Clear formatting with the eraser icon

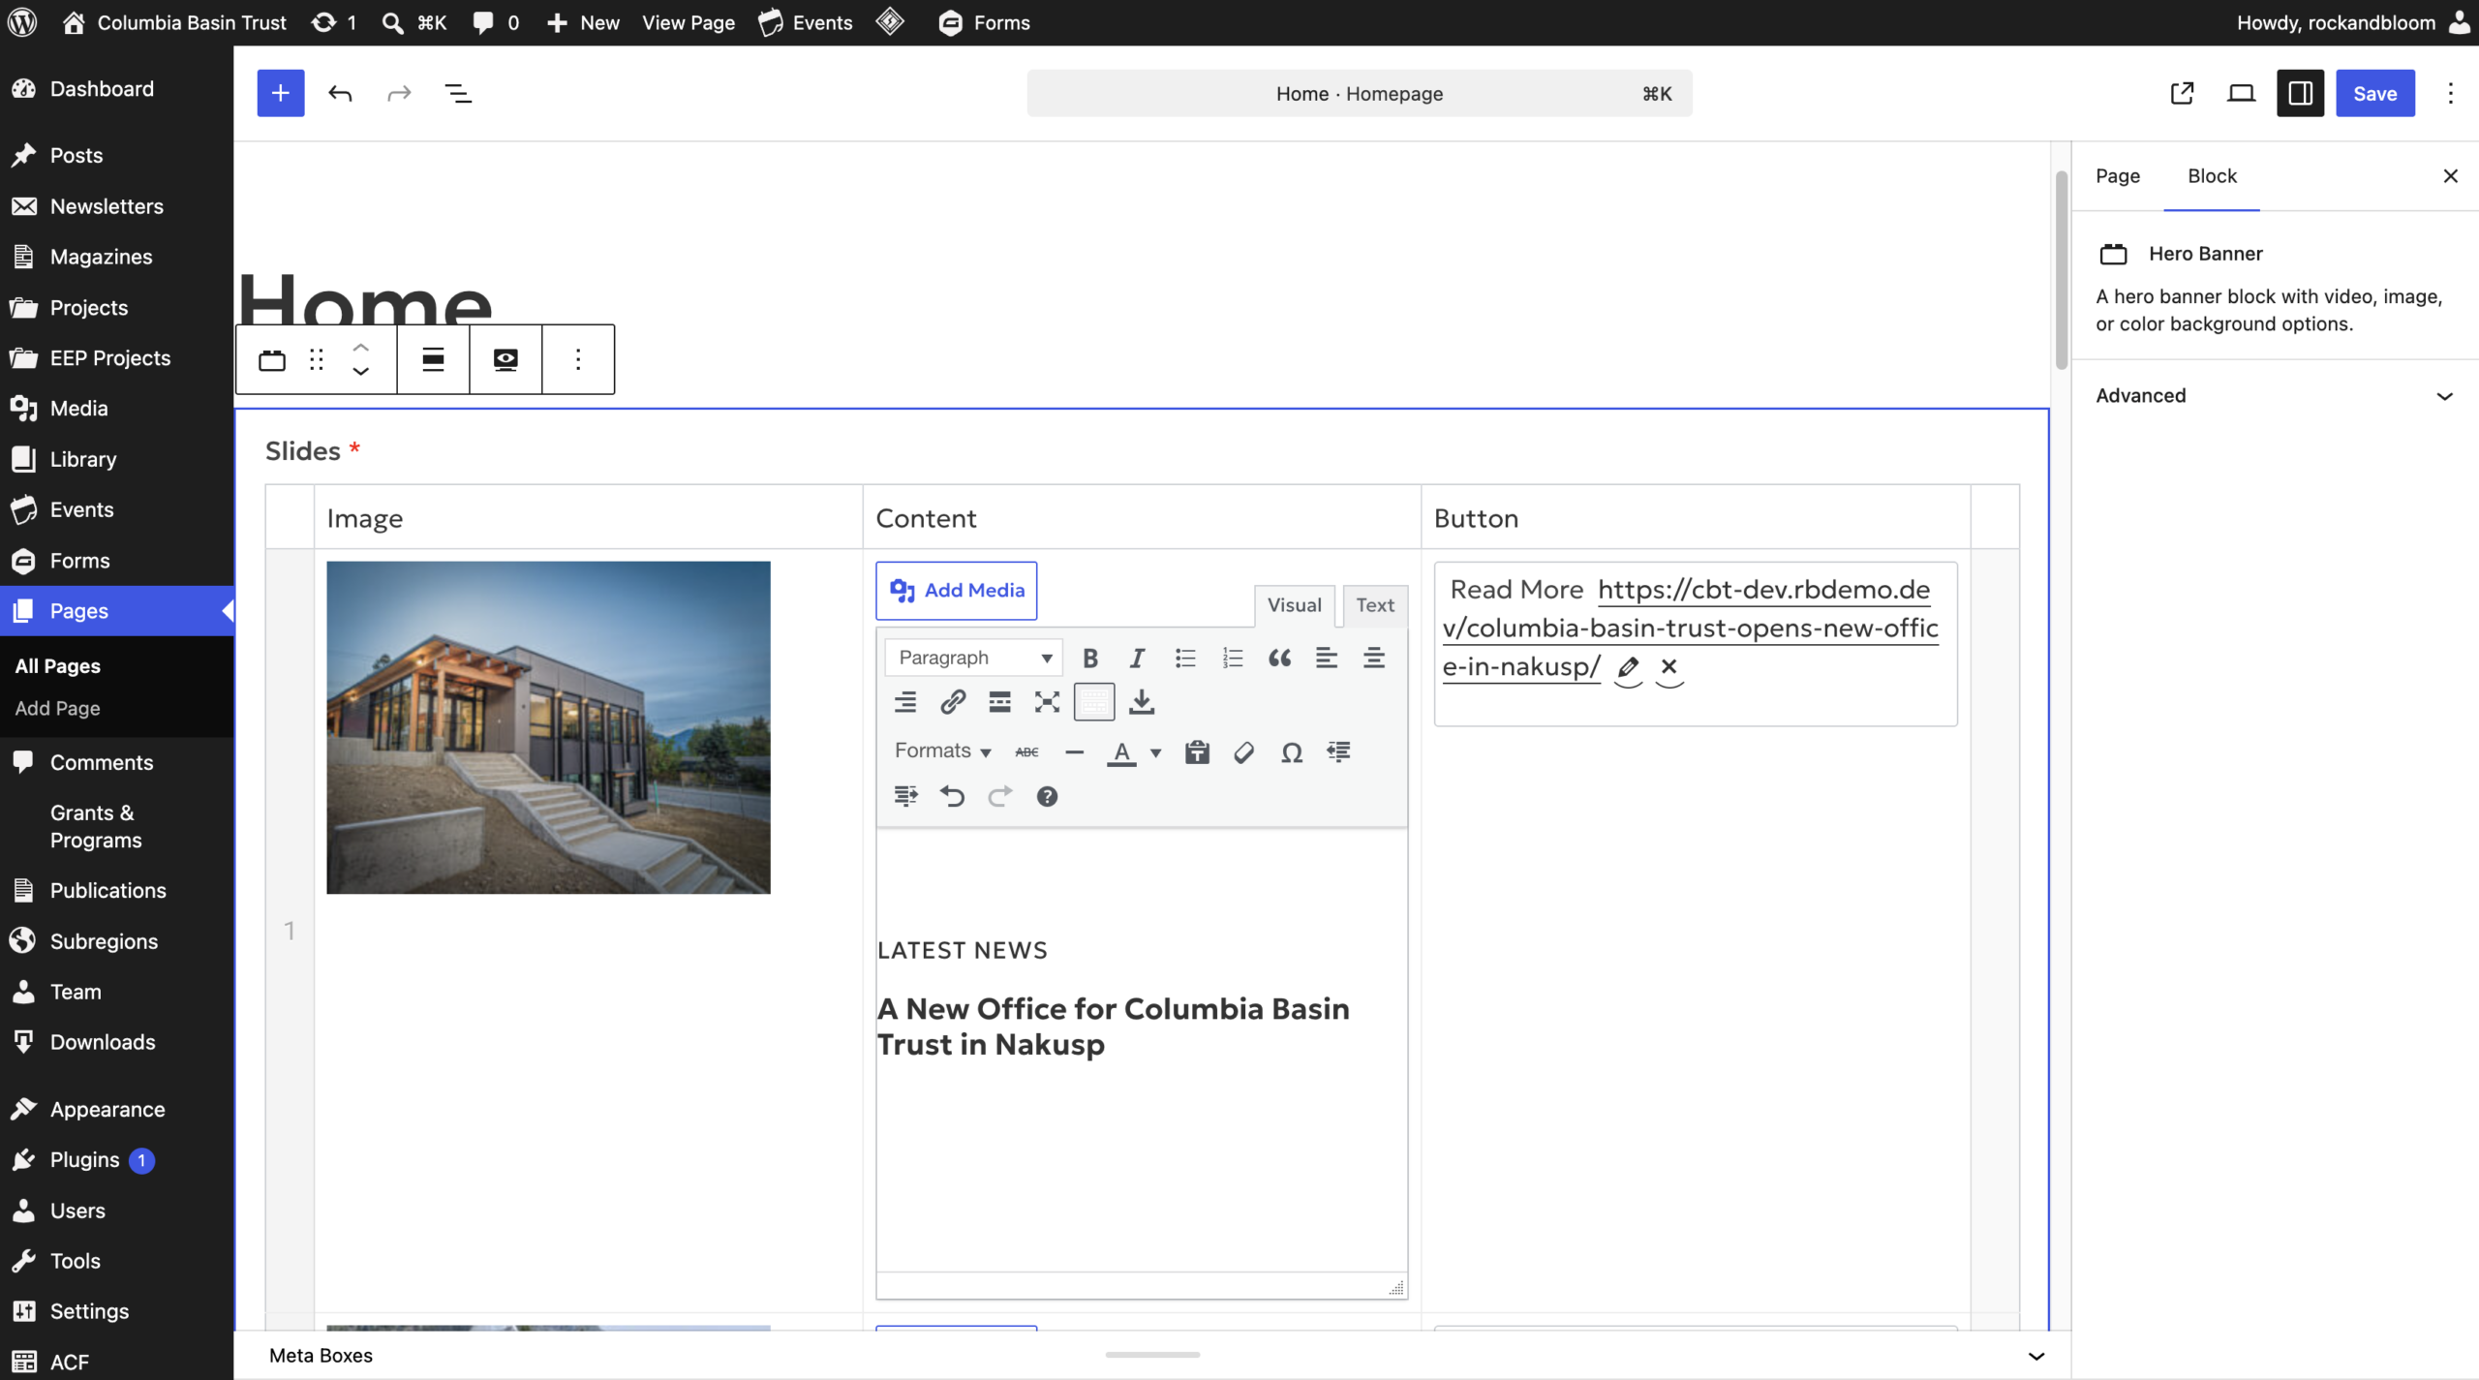1244,751
